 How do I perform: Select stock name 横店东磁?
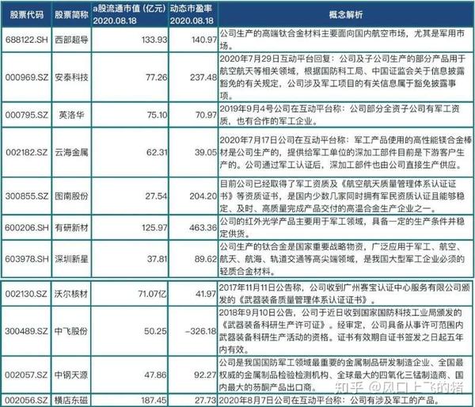tap(71, 401)
